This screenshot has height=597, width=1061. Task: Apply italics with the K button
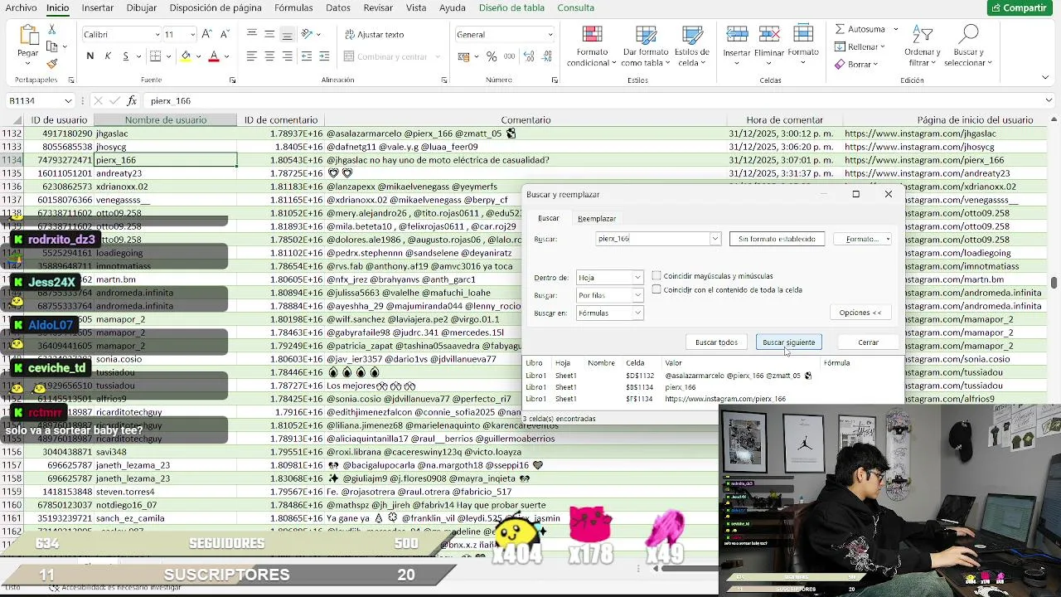(108, 56)
